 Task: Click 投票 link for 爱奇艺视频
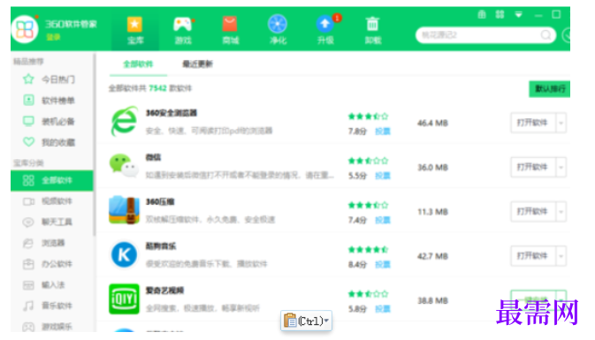[383, 308]
